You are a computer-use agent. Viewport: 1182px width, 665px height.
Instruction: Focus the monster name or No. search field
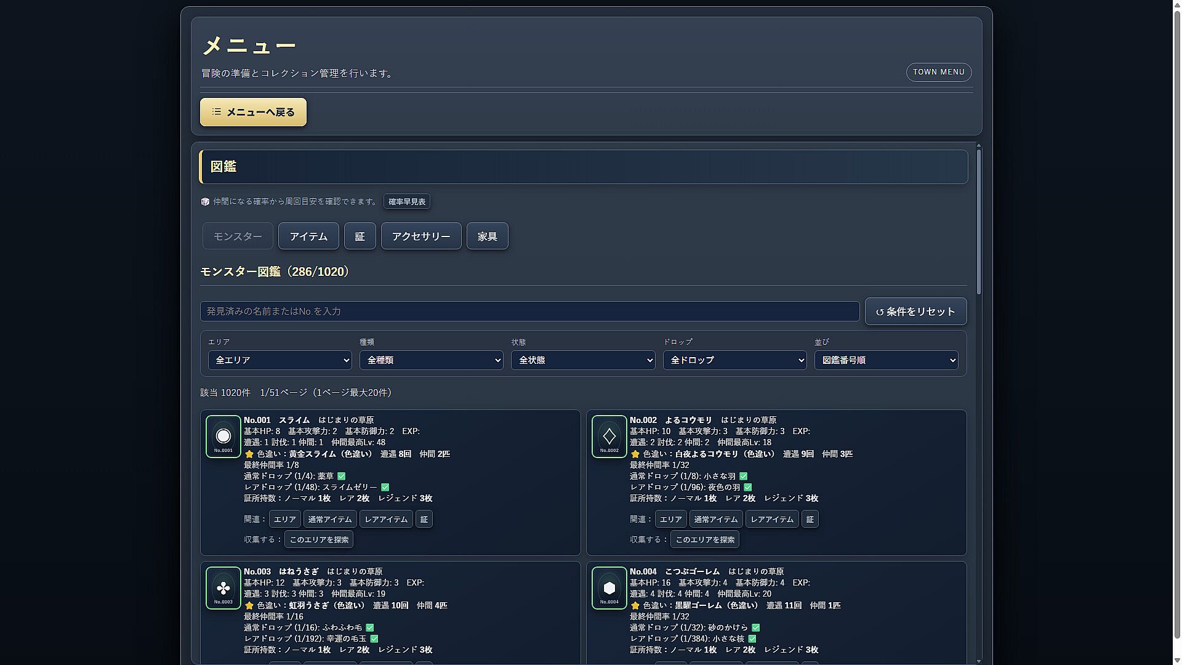click(529, 312)
